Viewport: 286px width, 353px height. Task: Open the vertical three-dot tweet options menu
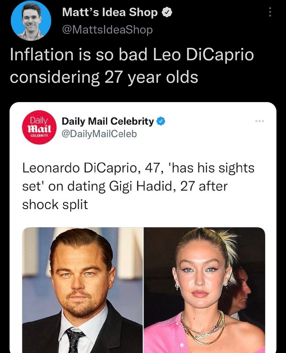(270, 12)
